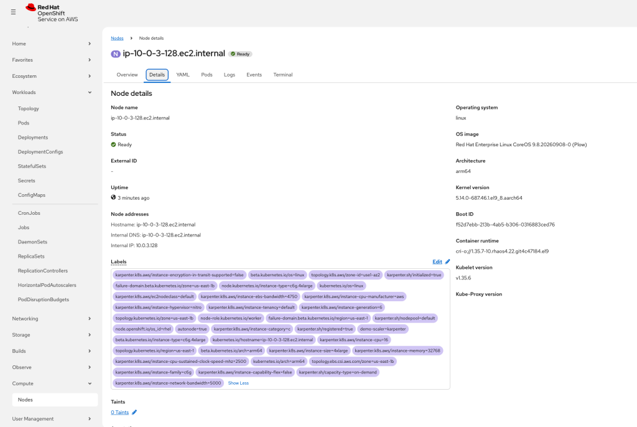637x427 pixels.
Task: Switch to the Overview tab
Action: tap(127, 75)
